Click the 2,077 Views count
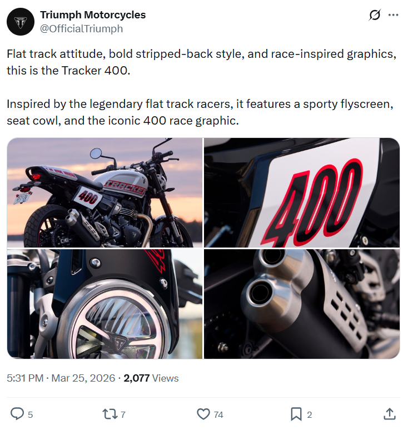 tap(151, 378)
